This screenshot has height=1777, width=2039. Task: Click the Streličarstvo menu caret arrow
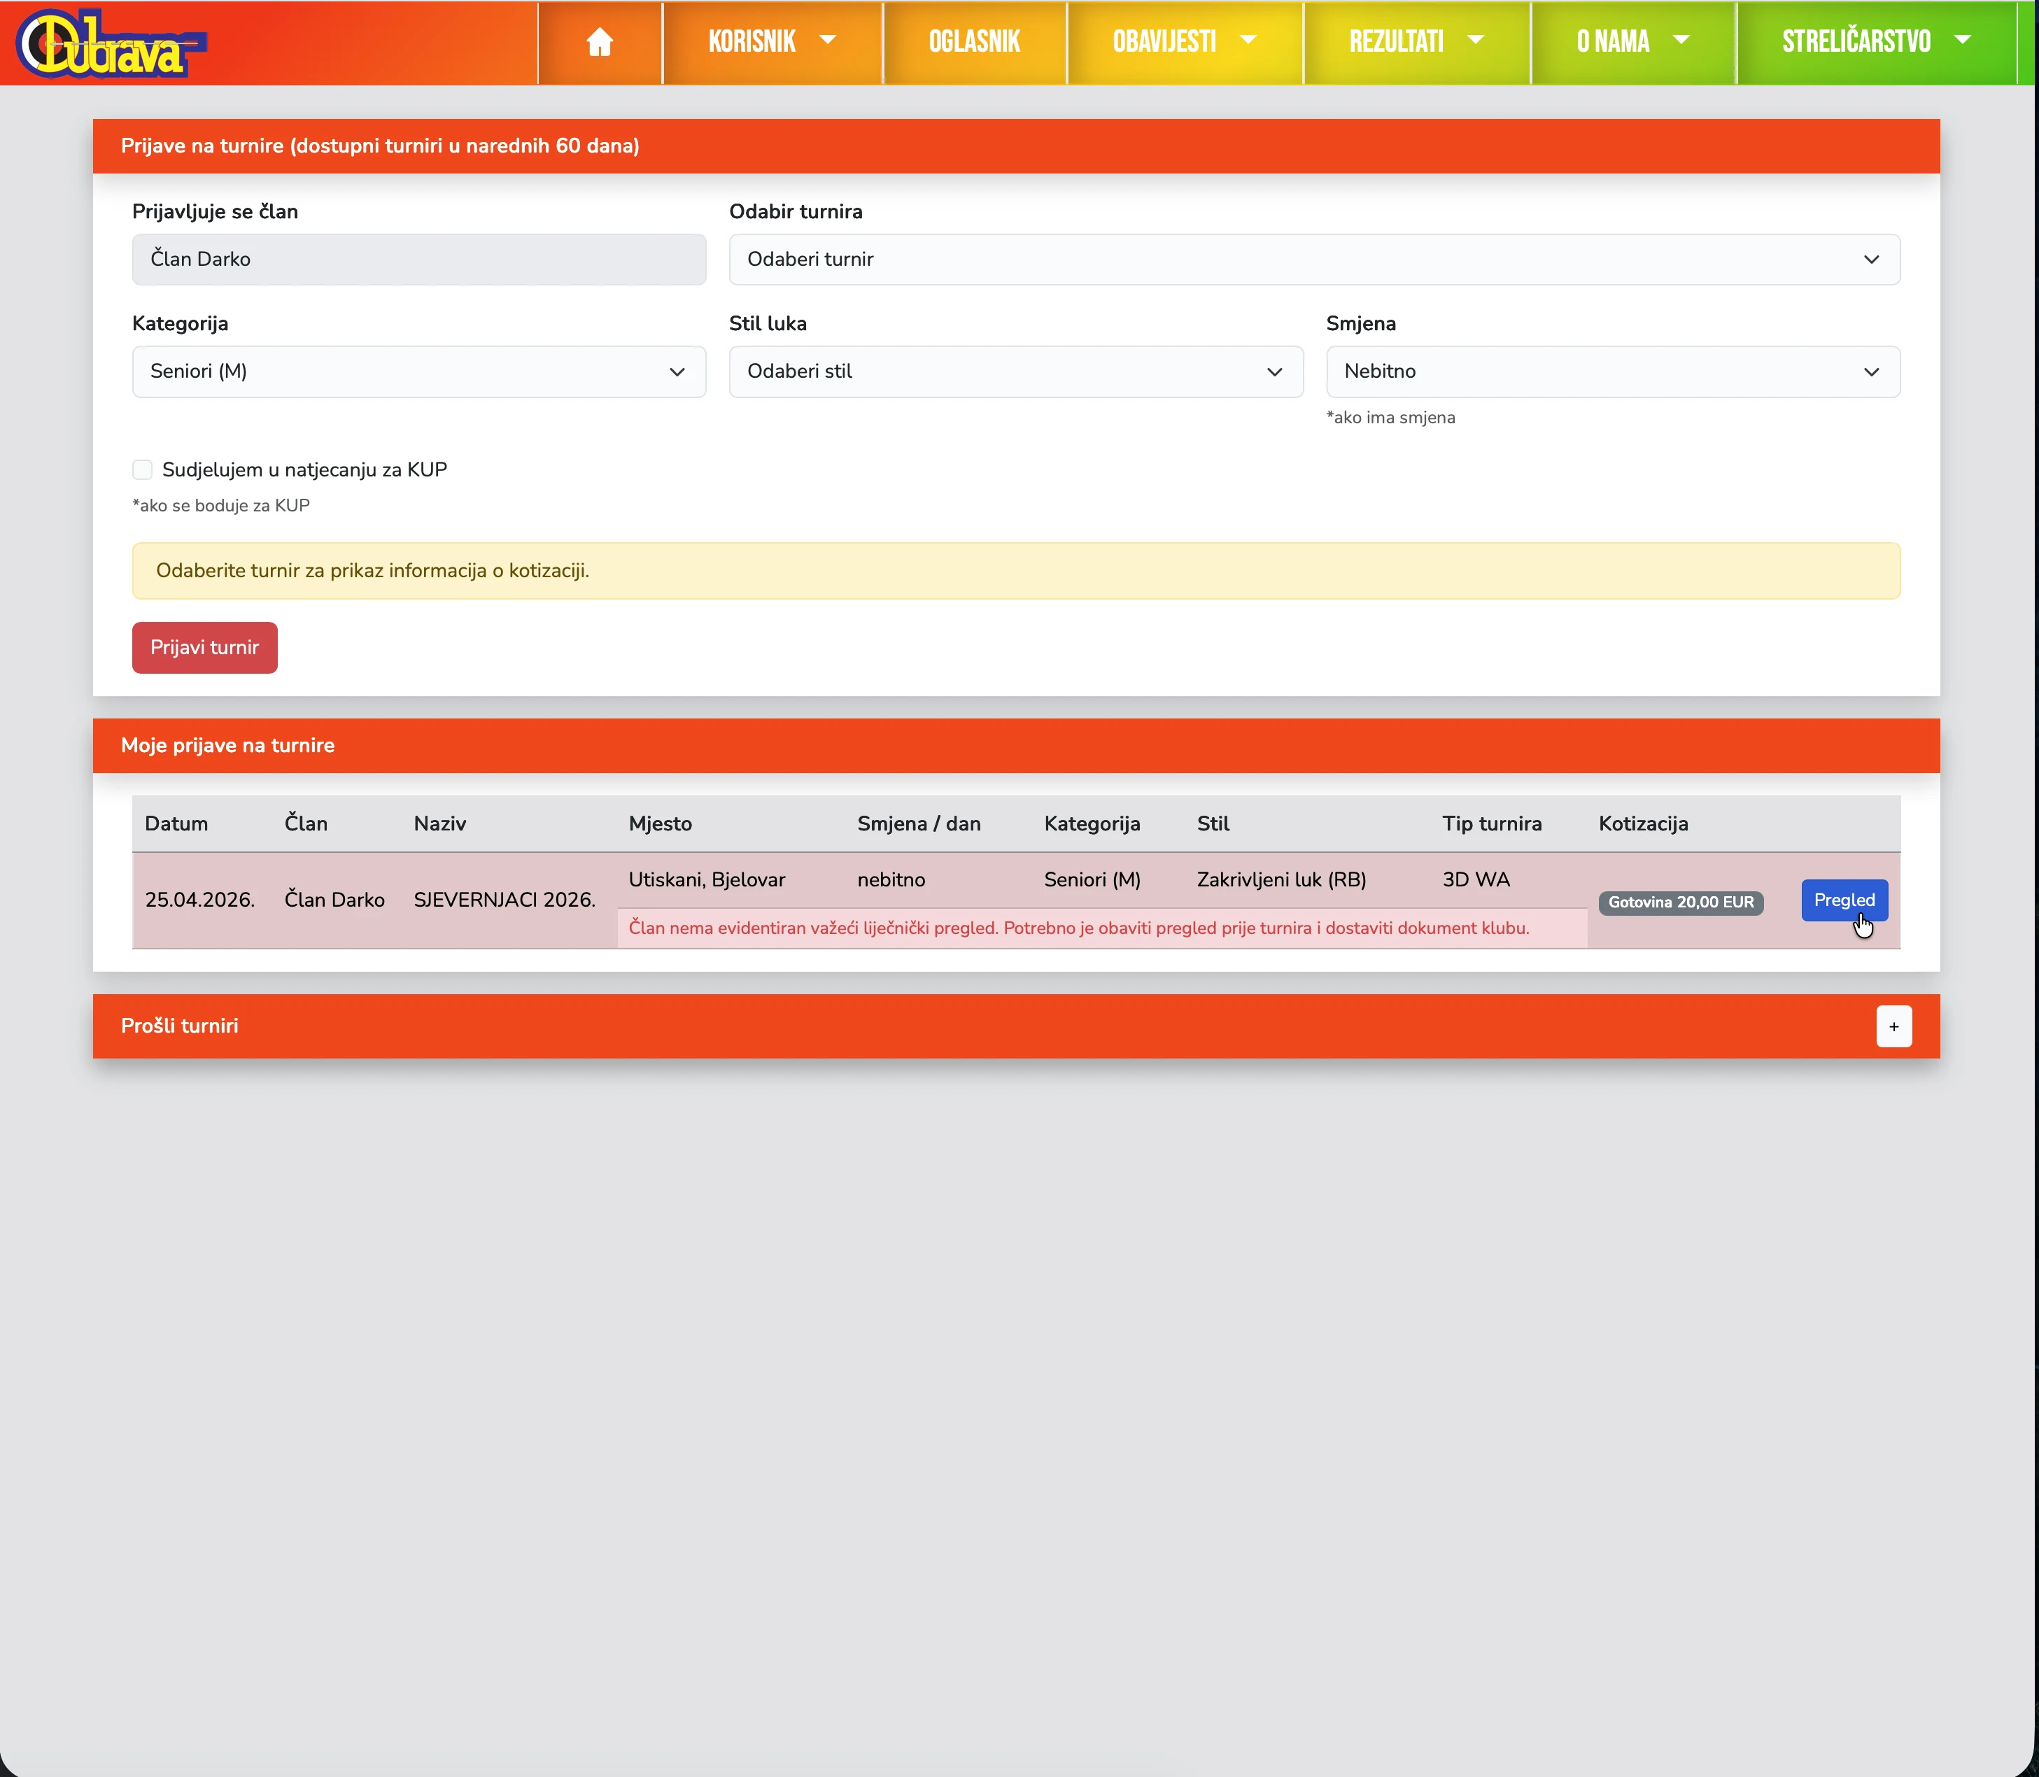pyautogui.click(x=1961, y=40)
